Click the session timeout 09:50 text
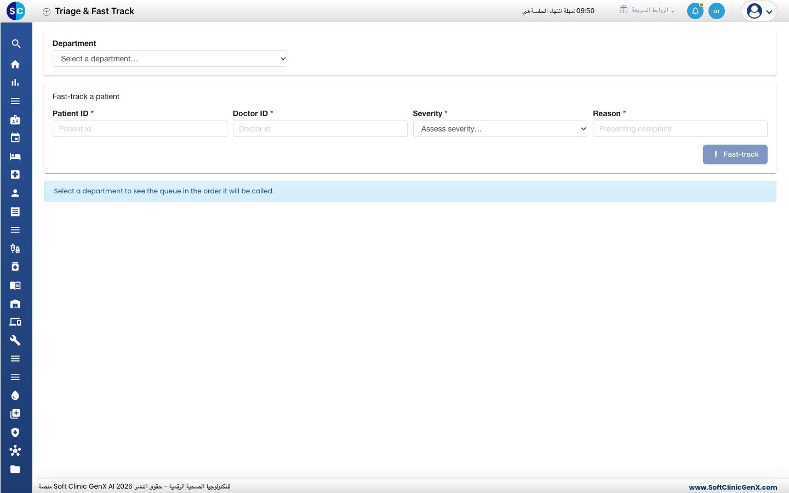This screenshot has height=493, width=789. [x=558, y=11]
